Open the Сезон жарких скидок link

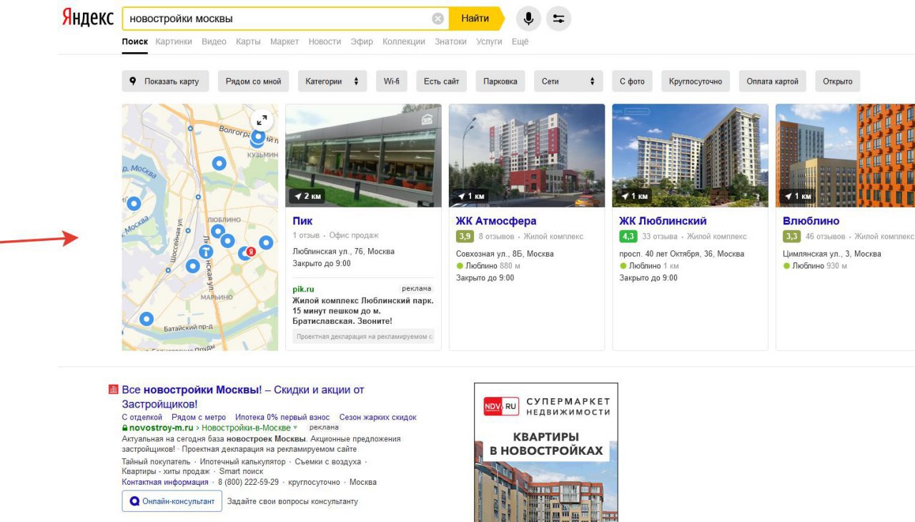click(x=377, y=417)
